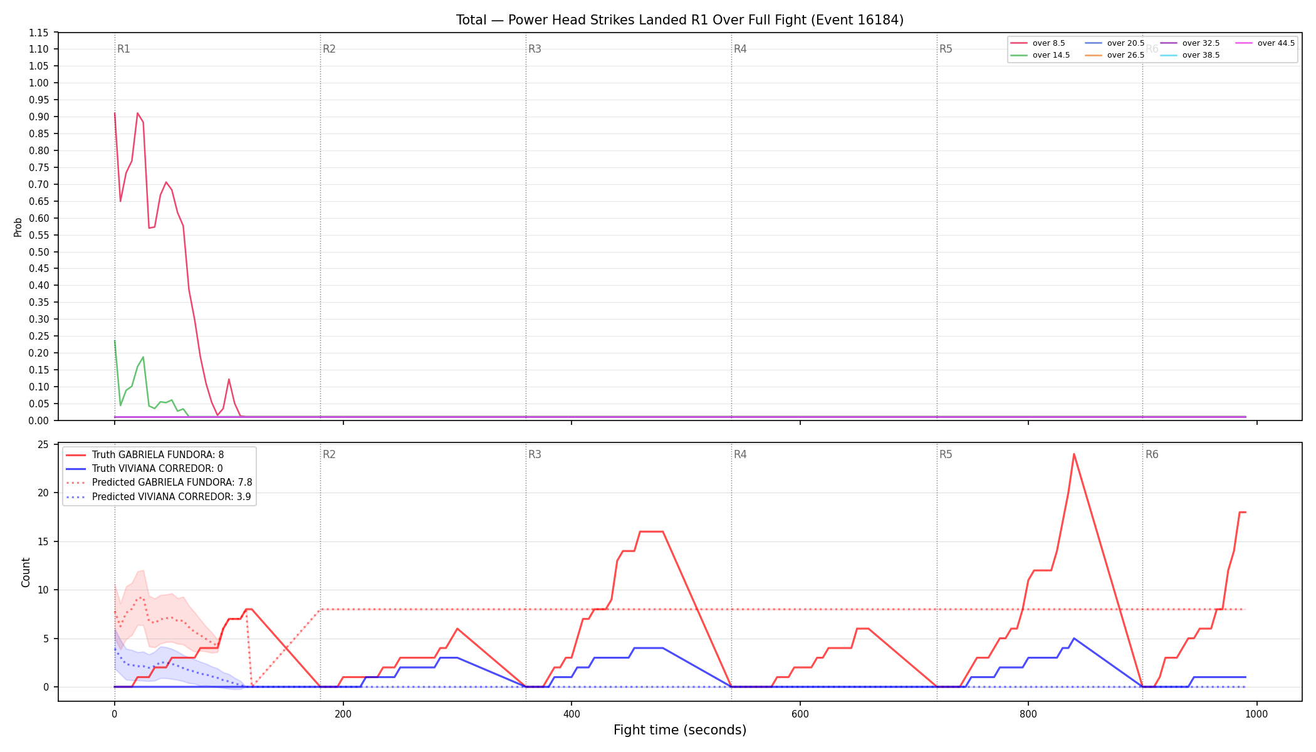Click the 0.90 tick on the Prob axis
Image resolution: width=1316 pixels, height=752 pixels.
click(x=38, y=117)
